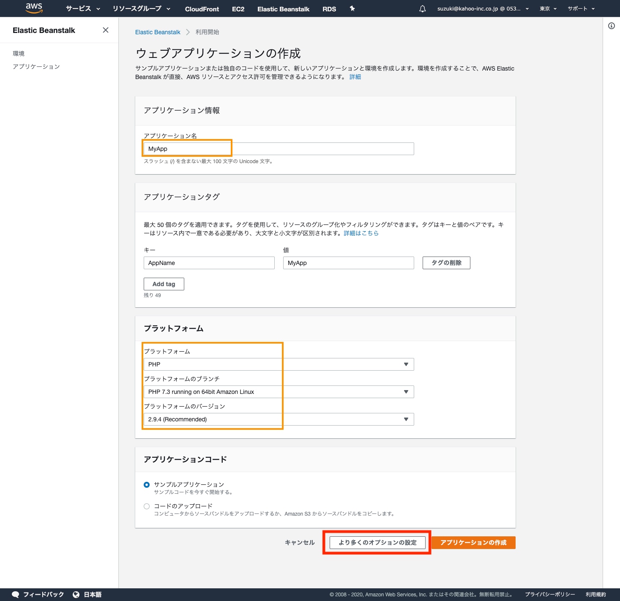Click the globe language icon
This screenshot has height=601, width=620.
(x=76, y=594)
